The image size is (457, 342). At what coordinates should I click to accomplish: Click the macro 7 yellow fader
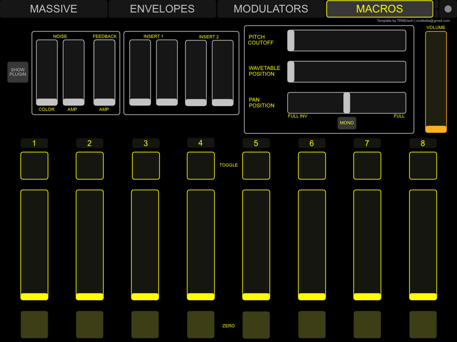click(x=367, y=245)
